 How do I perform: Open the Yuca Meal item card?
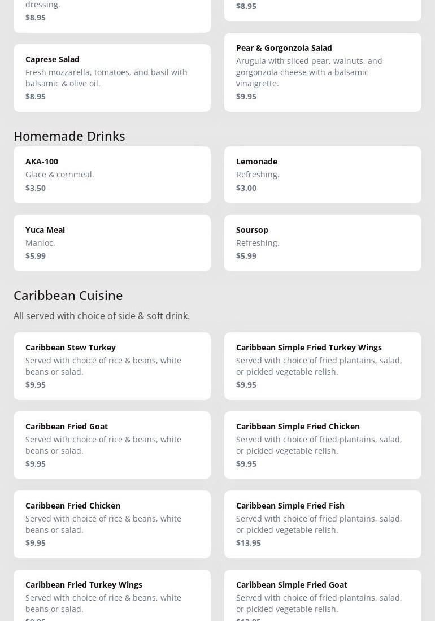coord(112,242)
